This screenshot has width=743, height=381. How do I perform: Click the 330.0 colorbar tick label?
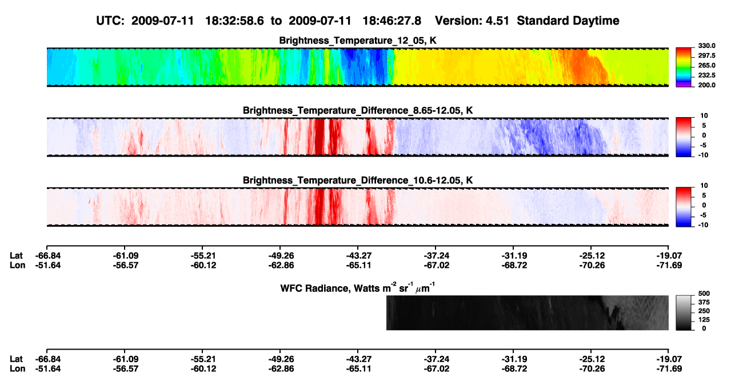click(706, 46)
